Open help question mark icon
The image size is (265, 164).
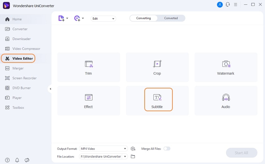7,160
